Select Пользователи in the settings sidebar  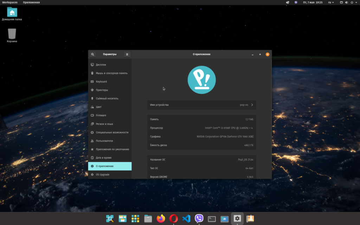point(104,141)
